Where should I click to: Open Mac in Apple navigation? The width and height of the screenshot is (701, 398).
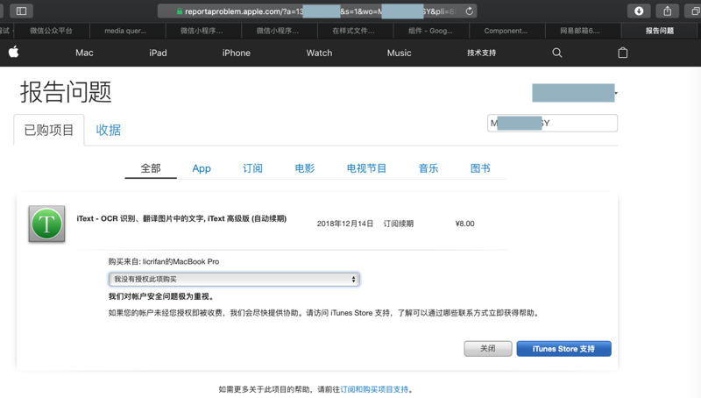coord(84,53)
